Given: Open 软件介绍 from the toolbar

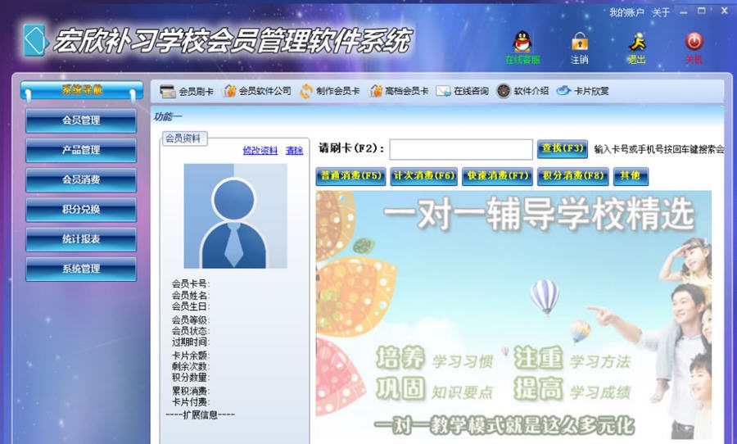Looking at the screenshot, I should 522,91.
